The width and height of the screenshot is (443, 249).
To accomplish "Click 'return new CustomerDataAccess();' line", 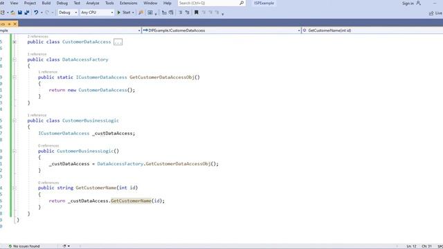I will (92, 90).
